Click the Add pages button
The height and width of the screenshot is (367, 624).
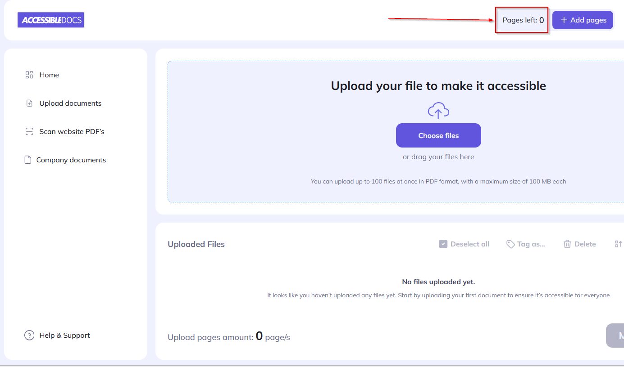(583, 20)
